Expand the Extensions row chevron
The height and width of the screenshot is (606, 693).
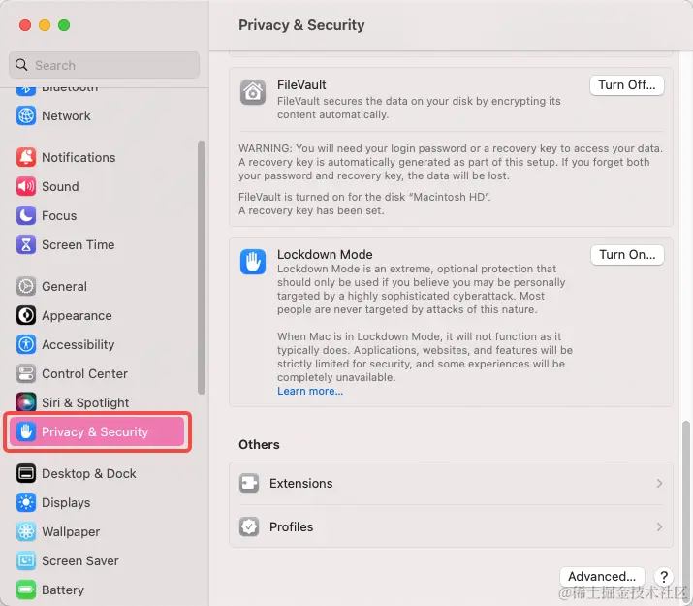659,483
